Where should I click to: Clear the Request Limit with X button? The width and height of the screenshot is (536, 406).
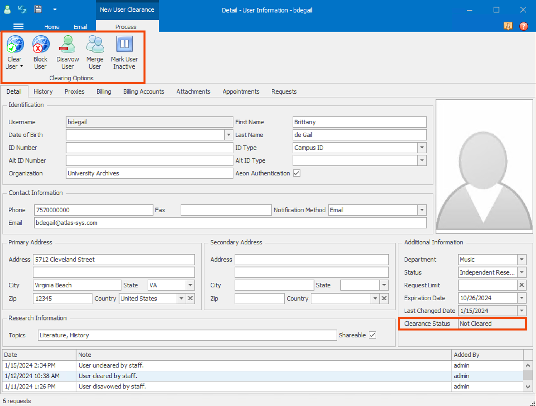pyautogui.click(x=522, y=285)
